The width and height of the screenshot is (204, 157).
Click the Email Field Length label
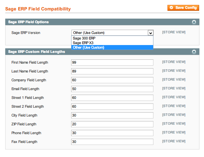[x=25, y=89]
